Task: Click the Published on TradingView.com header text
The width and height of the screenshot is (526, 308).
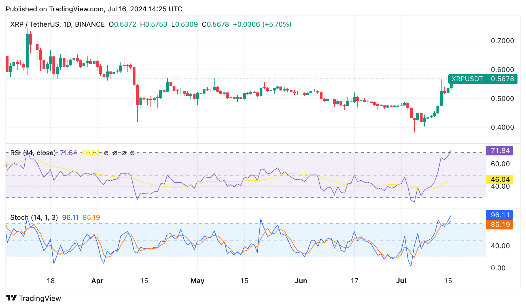Action: click(x=94, y=9)
